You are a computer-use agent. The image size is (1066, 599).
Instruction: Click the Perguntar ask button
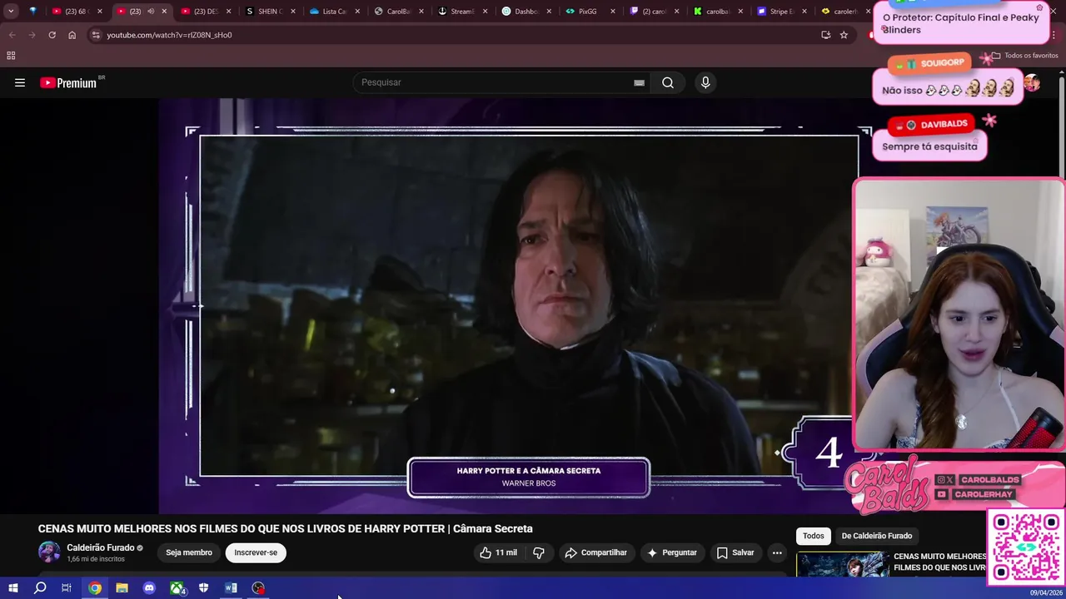(x=671, y=552)
